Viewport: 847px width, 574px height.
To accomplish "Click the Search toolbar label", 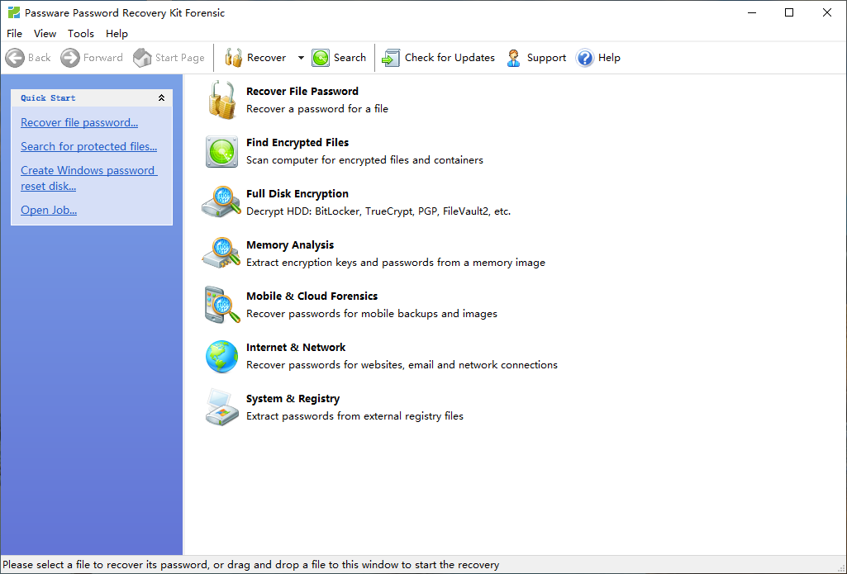I will [350, 58].
